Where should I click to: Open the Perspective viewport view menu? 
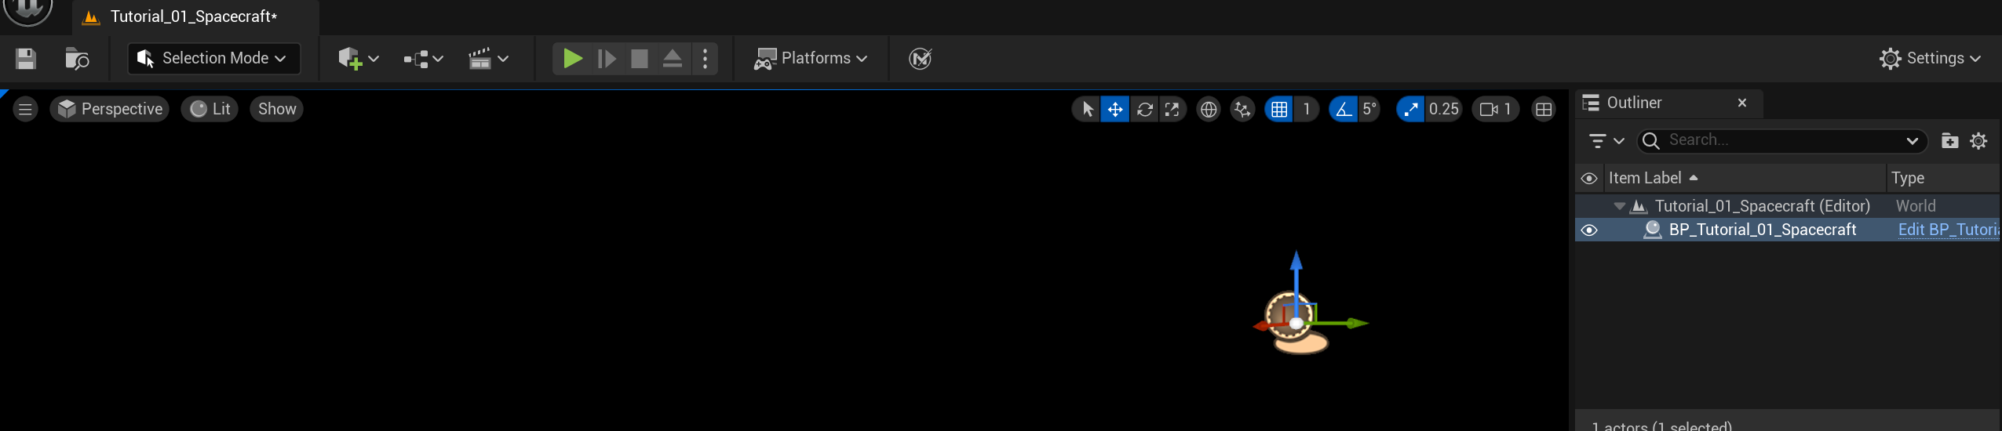(110, 110)
